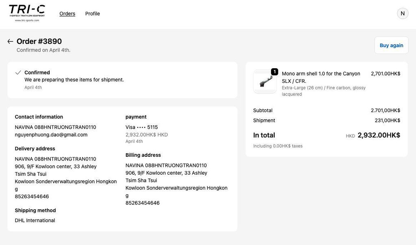This screenshot has width=416, height=245.
Task: Click the www.tric-sports.com text under the logo
Action: [x=27, y=20]
